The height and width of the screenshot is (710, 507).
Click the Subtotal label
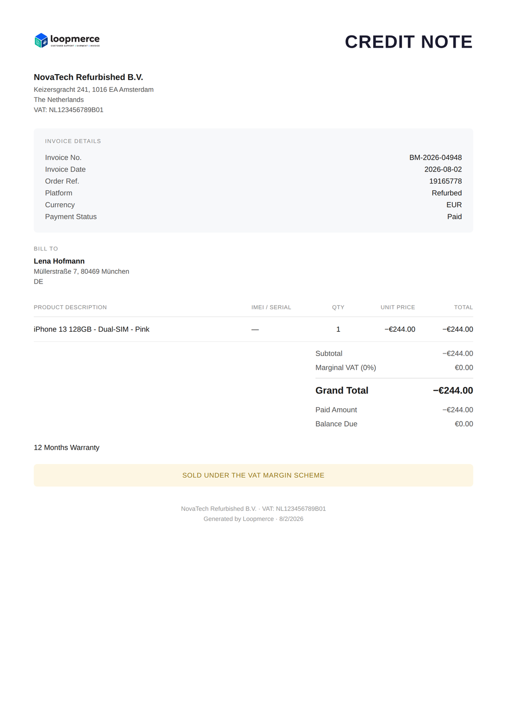point(329,354)
